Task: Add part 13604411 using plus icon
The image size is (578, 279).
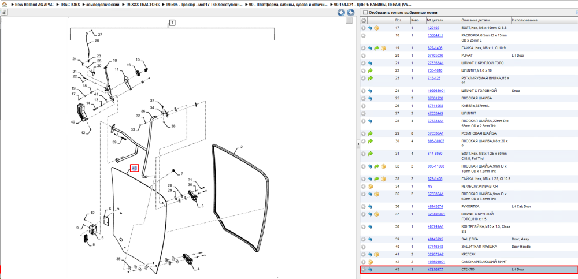Action: coord(364,35)
